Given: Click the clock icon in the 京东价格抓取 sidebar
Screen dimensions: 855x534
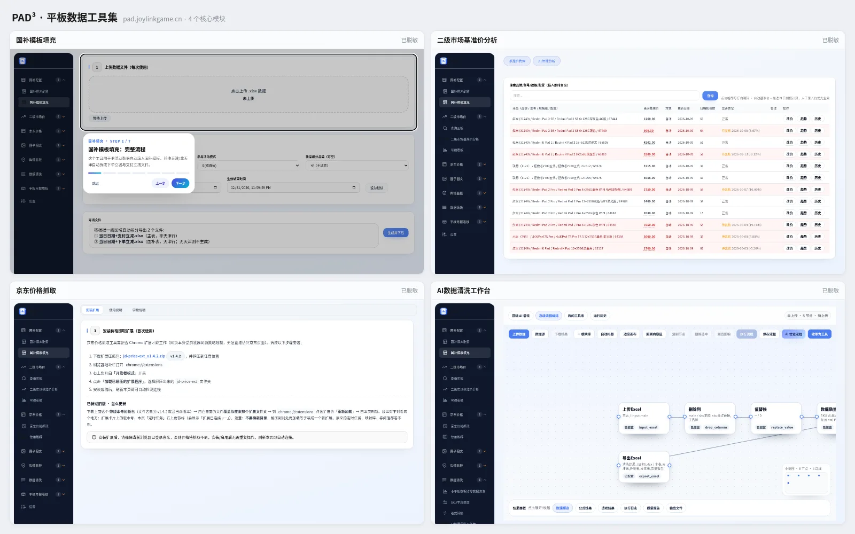Looking at the screenshot, I should click(24, 426).
